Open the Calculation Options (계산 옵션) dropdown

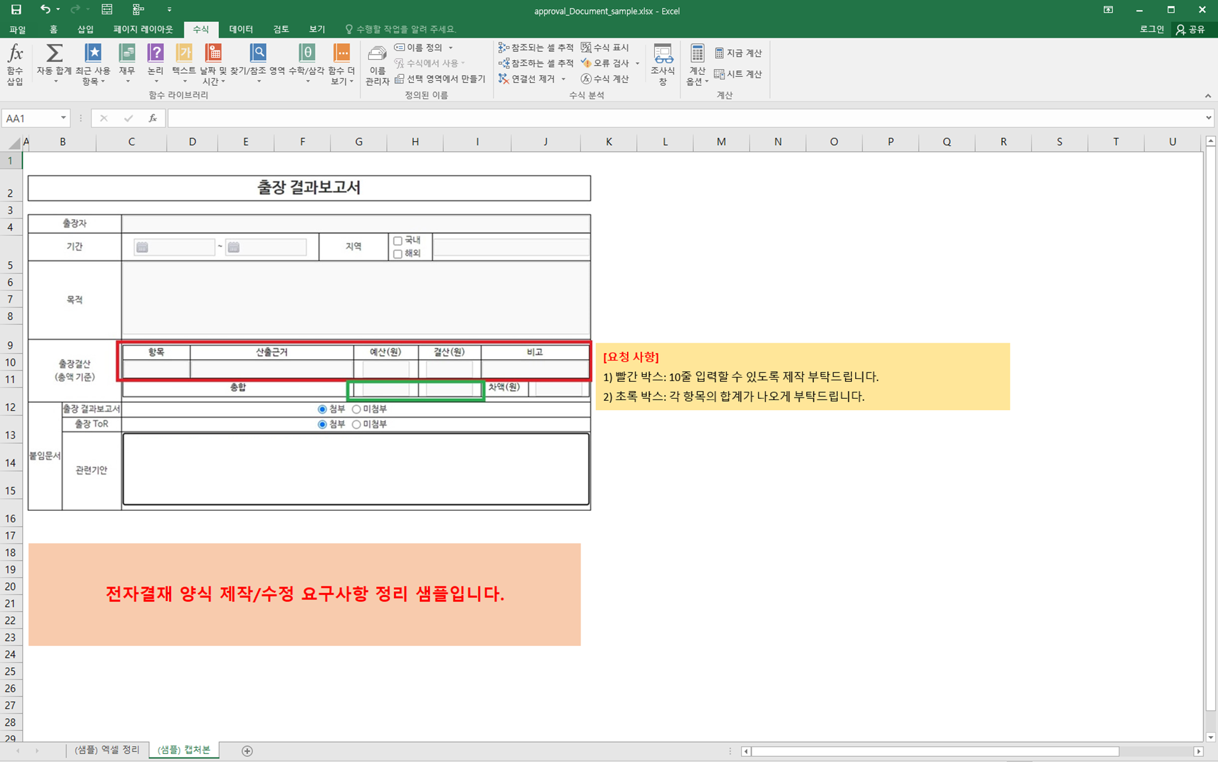[697, 65]
